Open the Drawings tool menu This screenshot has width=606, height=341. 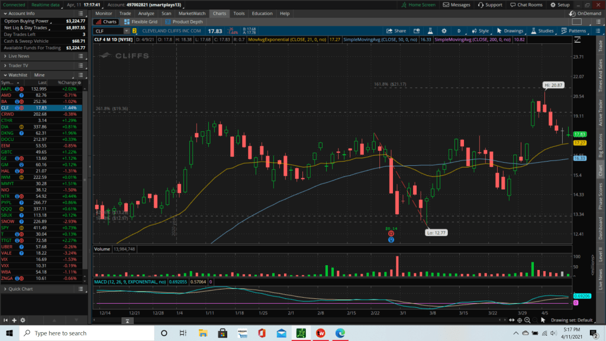point(510,31)
